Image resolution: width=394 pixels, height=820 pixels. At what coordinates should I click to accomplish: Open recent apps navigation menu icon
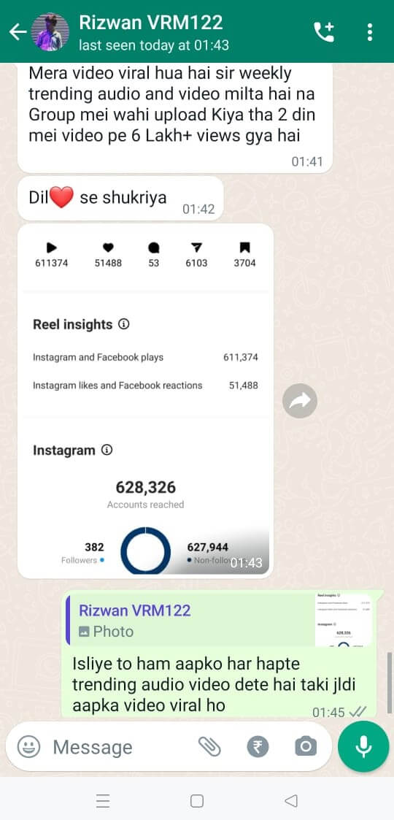[104, 801]
